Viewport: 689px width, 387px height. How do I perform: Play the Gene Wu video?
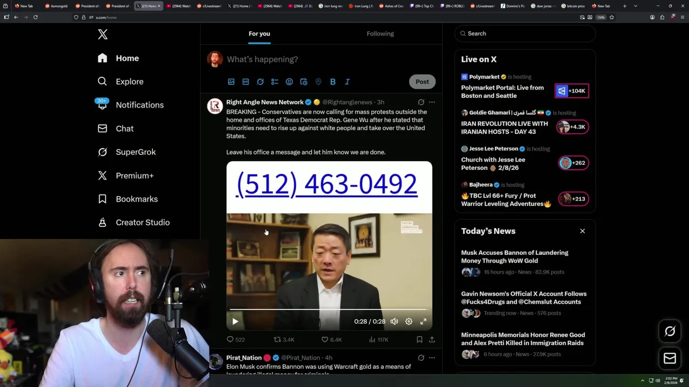click(x=235, y=321)
